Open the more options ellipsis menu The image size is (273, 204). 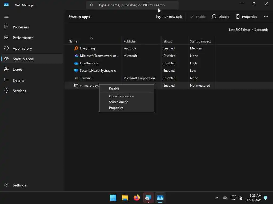[266, 17]
